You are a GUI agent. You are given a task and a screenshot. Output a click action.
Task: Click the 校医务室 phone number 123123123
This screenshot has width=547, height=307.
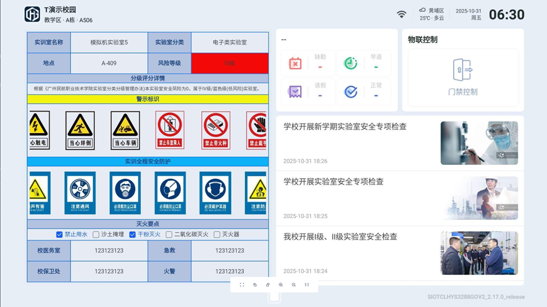pyautogui.click(x=109, y=250)
